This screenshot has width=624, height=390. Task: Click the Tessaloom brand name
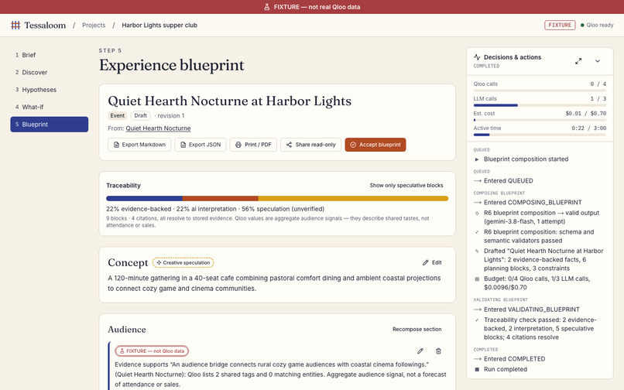pyautogui.click(x=45, y=25)
